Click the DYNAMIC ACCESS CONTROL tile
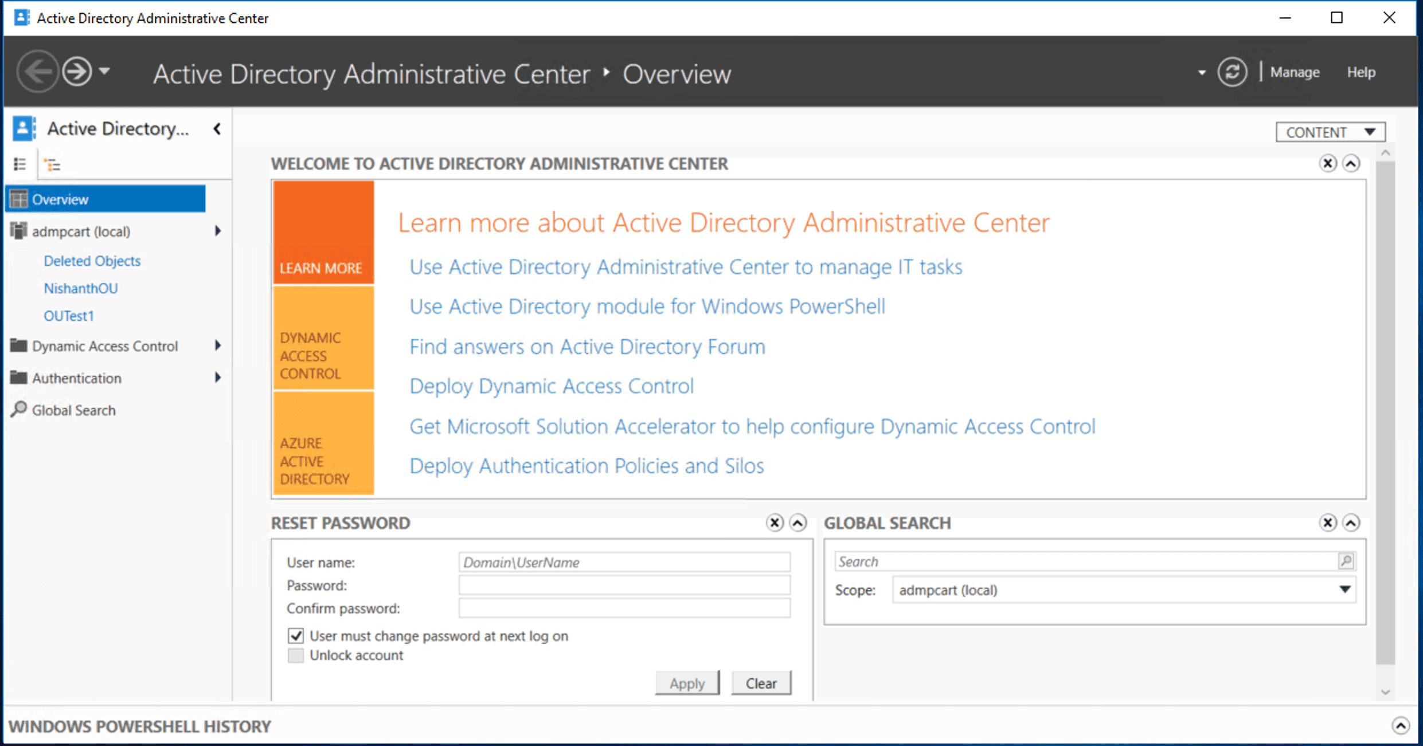This screenshot has height=746, width=1423. point(323,338)
